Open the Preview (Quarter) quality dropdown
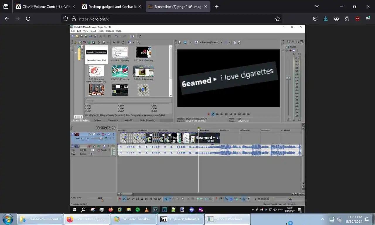Screen dimensions: 375x225 click(212, 42)
